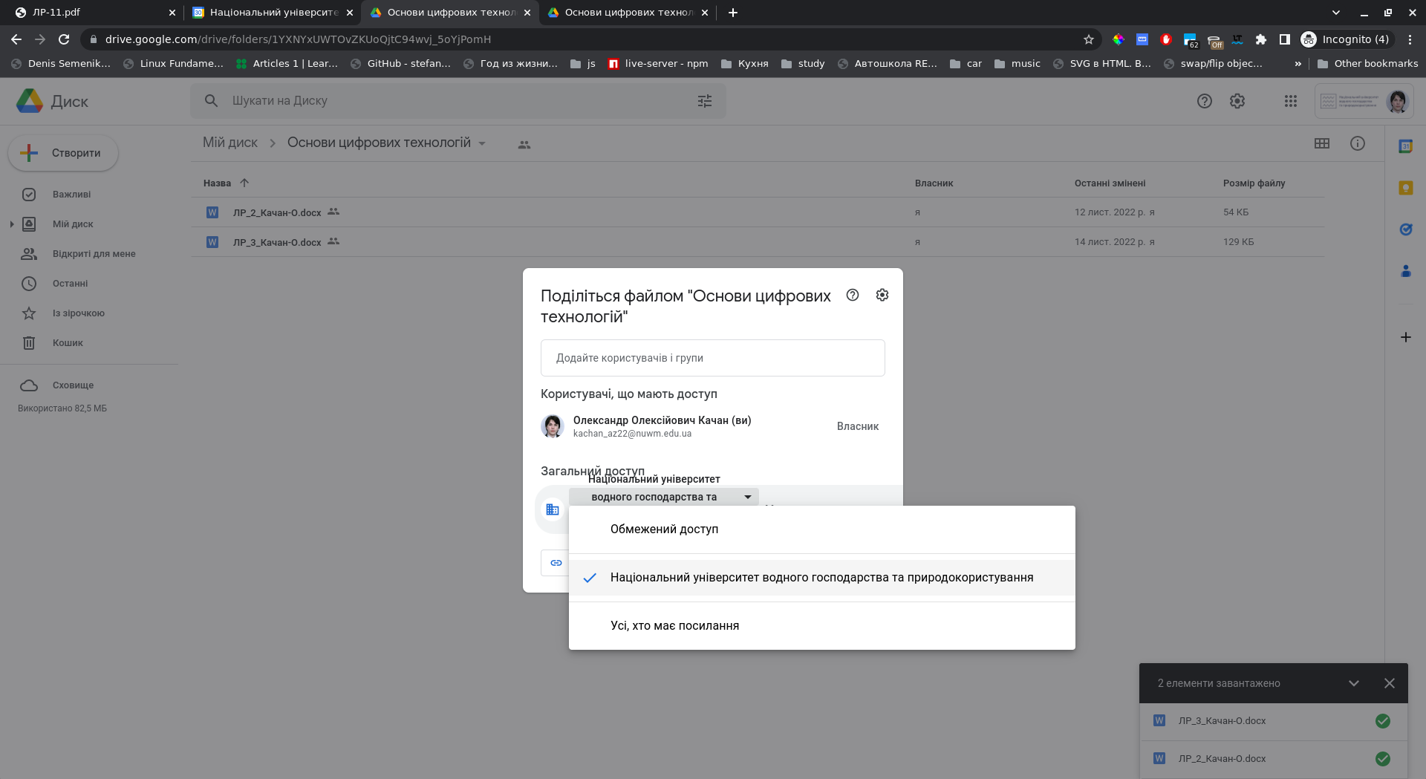The image size is (1426, 779).
Task: Expand general access dropdown arrow
Action: (x=747, y=497)
